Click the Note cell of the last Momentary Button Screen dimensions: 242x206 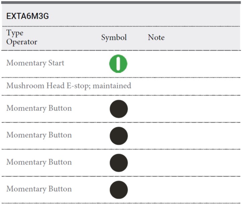193,190
